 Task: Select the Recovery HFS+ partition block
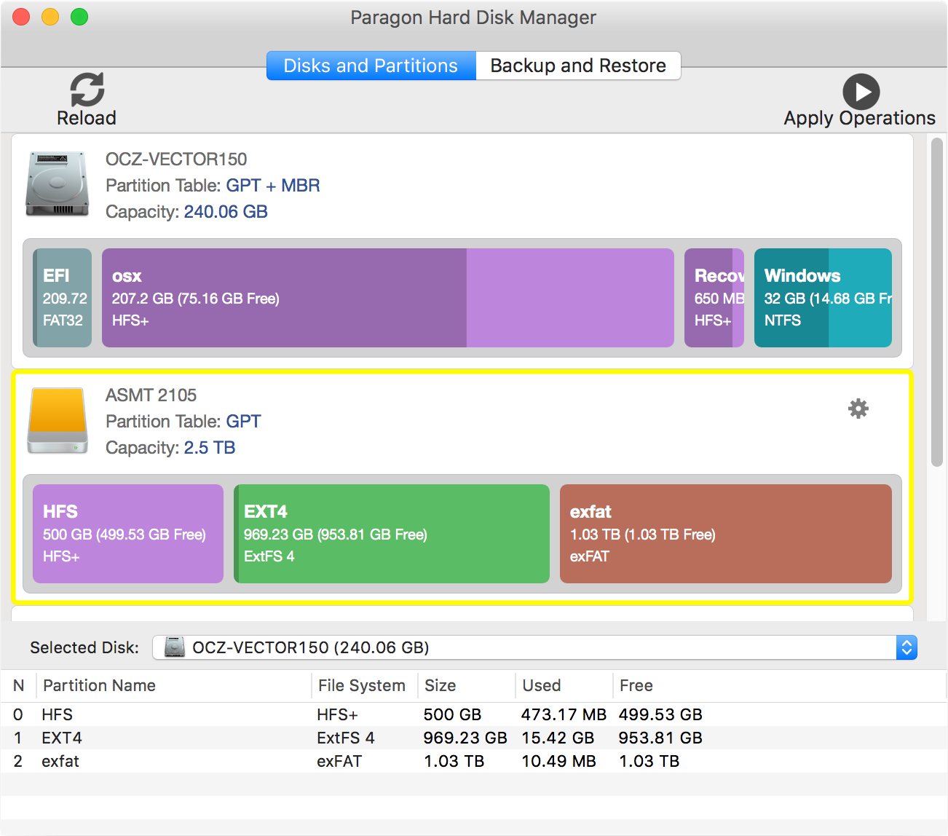(714, 298)
